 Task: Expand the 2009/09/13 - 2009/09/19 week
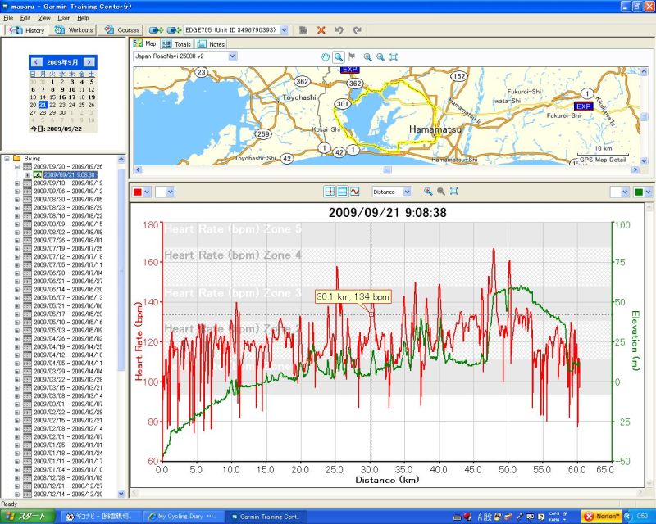coord(17,183)
